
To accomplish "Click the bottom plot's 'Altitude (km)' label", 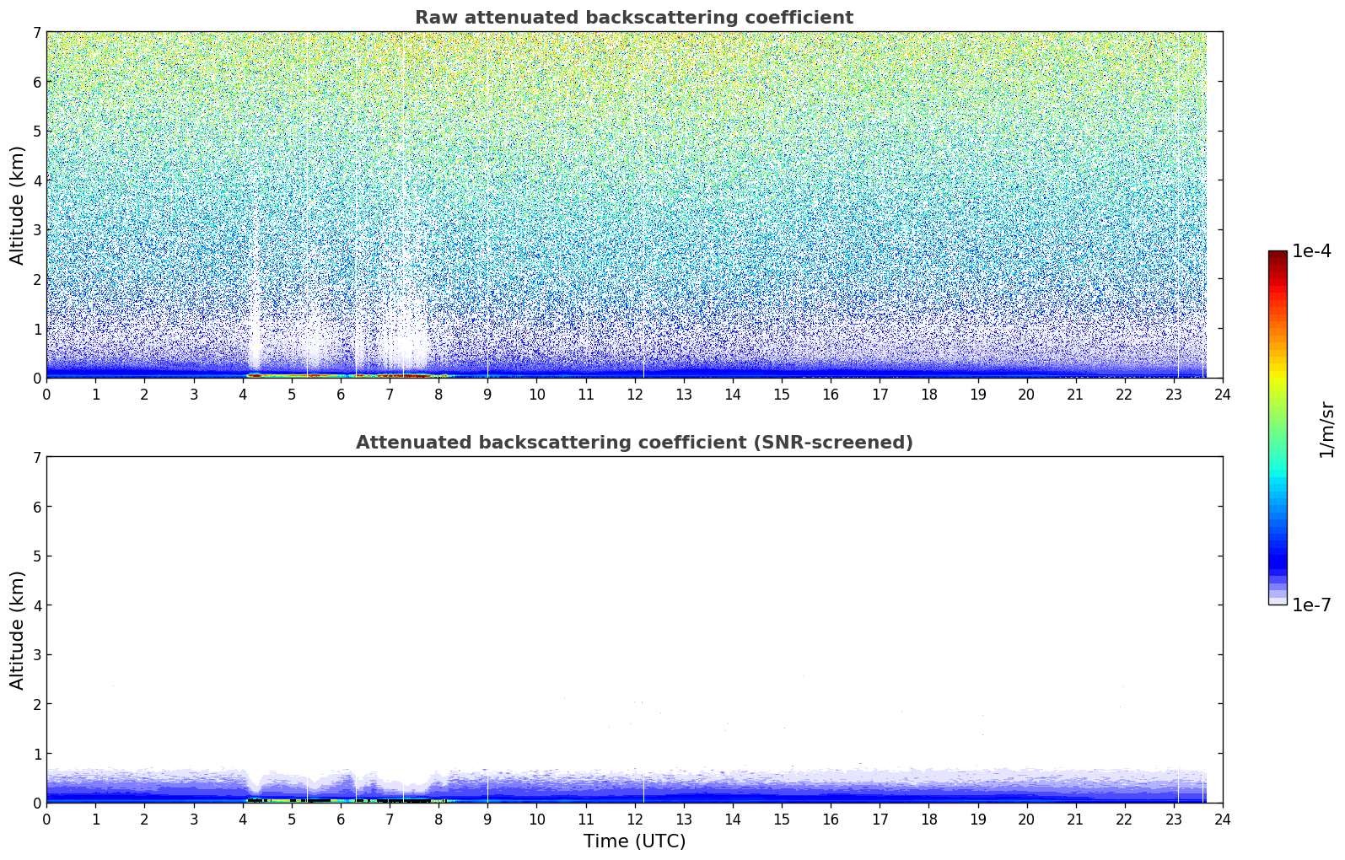I will point(18,630).
